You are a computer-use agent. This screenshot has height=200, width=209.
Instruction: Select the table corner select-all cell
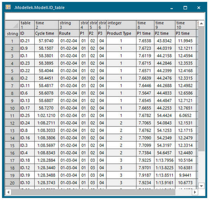(x=12, y=25)
